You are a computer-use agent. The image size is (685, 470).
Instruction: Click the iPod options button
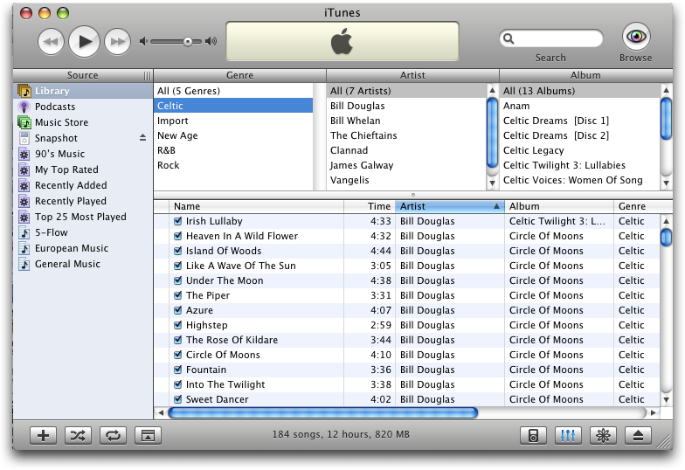[533, 435]
